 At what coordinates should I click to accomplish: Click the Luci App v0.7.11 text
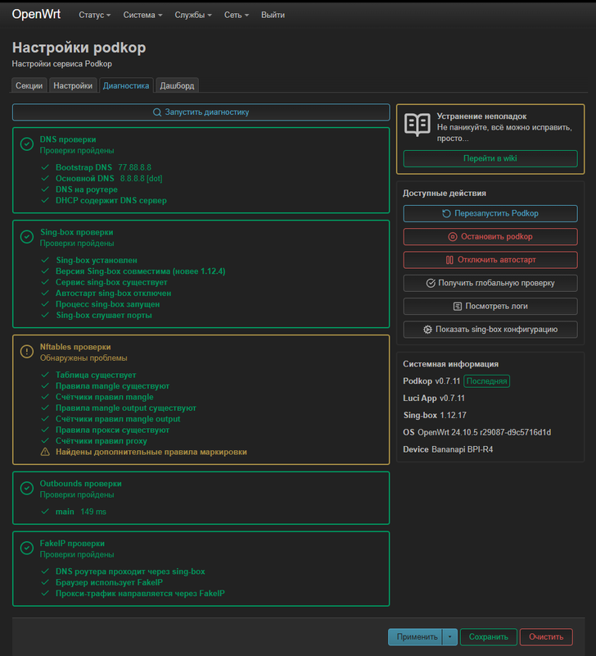pyautogui.click(x=434, y=399)
